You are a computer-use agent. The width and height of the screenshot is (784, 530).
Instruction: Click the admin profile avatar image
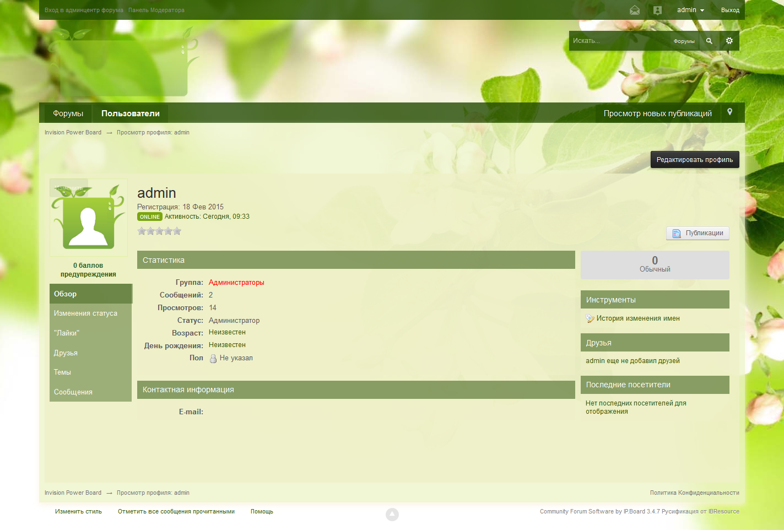[x=88, y=218]
